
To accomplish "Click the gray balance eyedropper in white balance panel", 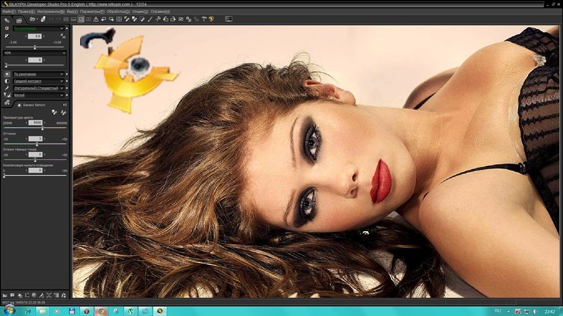I will (54, 112).
